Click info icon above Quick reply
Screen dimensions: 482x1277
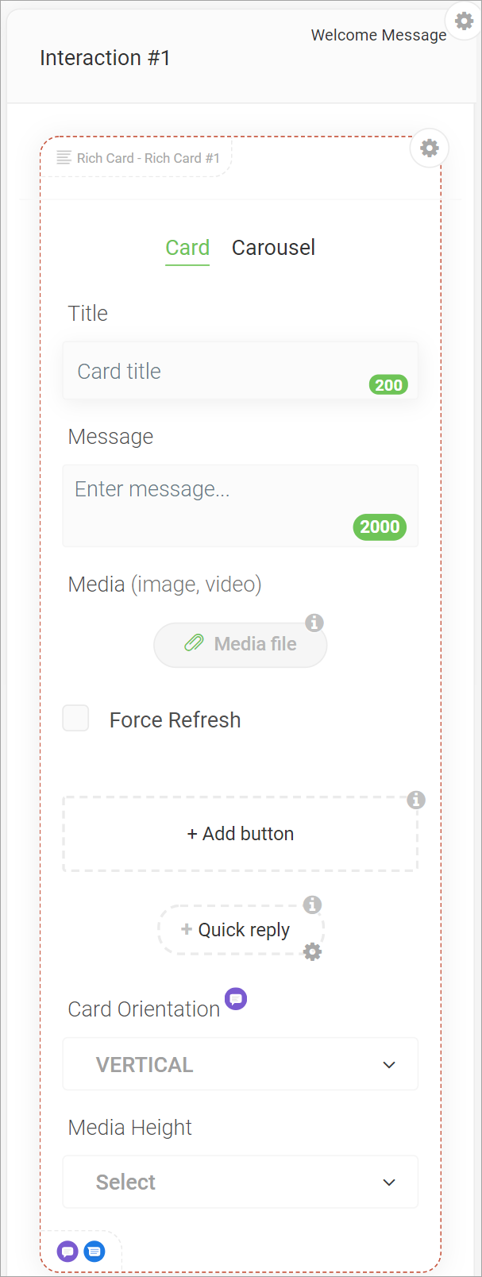click(x=313, y=905)
